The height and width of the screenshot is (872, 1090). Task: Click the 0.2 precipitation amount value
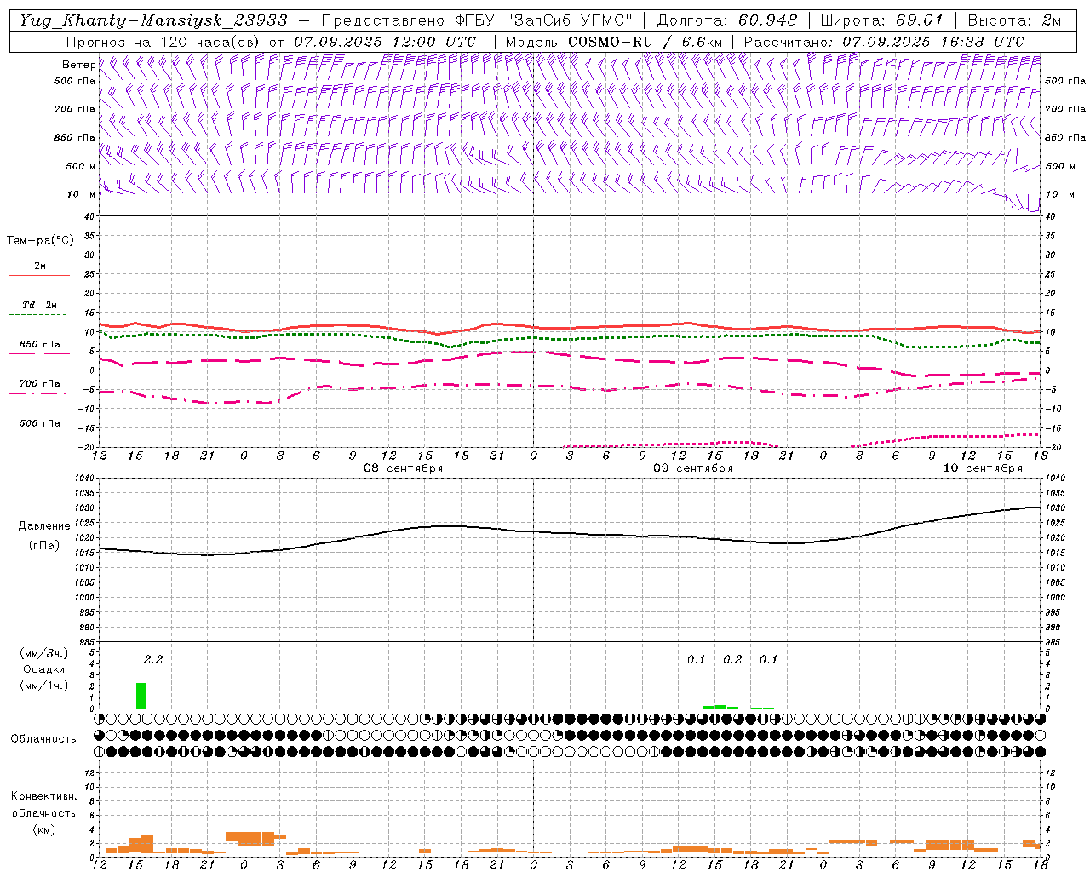[732, 659]
